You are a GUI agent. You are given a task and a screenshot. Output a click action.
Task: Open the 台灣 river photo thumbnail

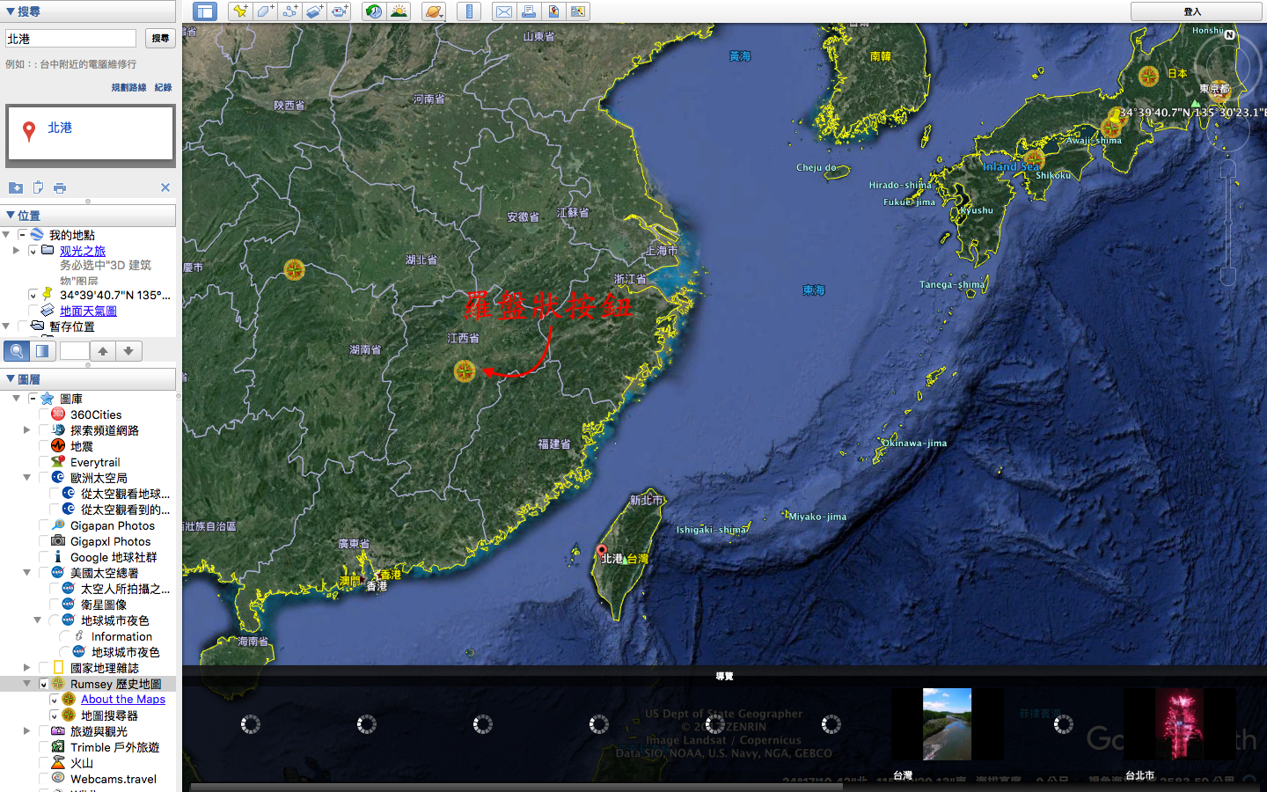point(947,724)
